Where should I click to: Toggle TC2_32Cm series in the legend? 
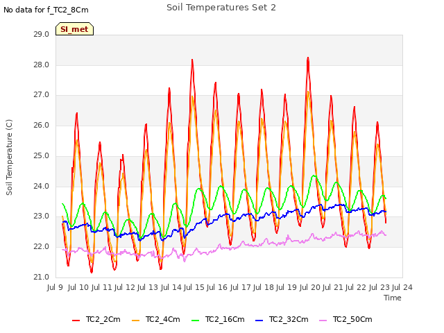[282, 319]
